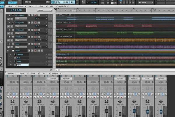Open Clips dropdown on Bass track
Image resolution: width=175 pixels, height=117 pixels.
[x=21, y=47]
